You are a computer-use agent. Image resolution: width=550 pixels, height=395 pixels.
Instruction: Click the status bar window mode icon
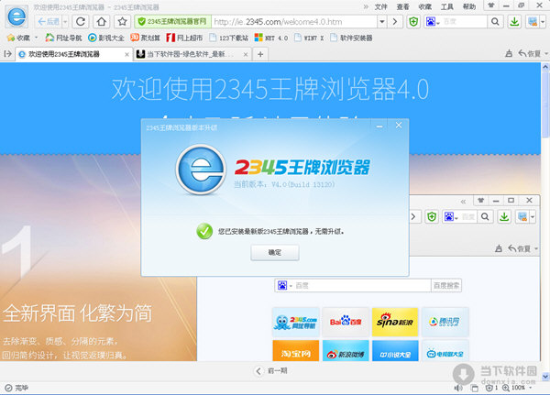coord(475,388)
